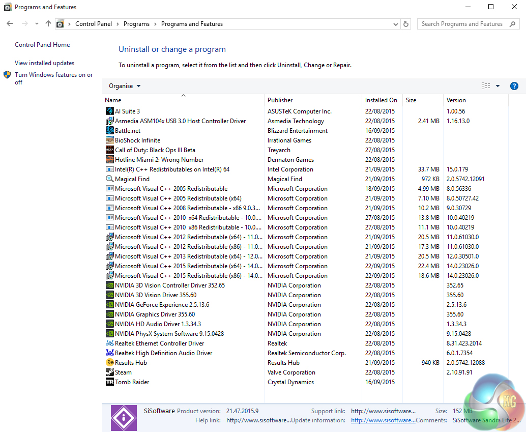Open the Organise dropdown menu

125,86
